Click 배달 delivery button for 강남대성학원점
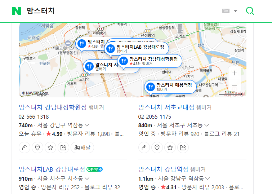This screenshot has width=272, height=194. click(83, 147)
